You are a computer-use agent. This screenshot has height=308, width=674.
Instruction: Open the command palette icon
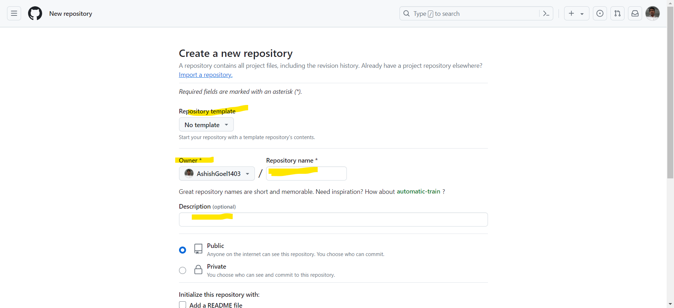(546, 14)
